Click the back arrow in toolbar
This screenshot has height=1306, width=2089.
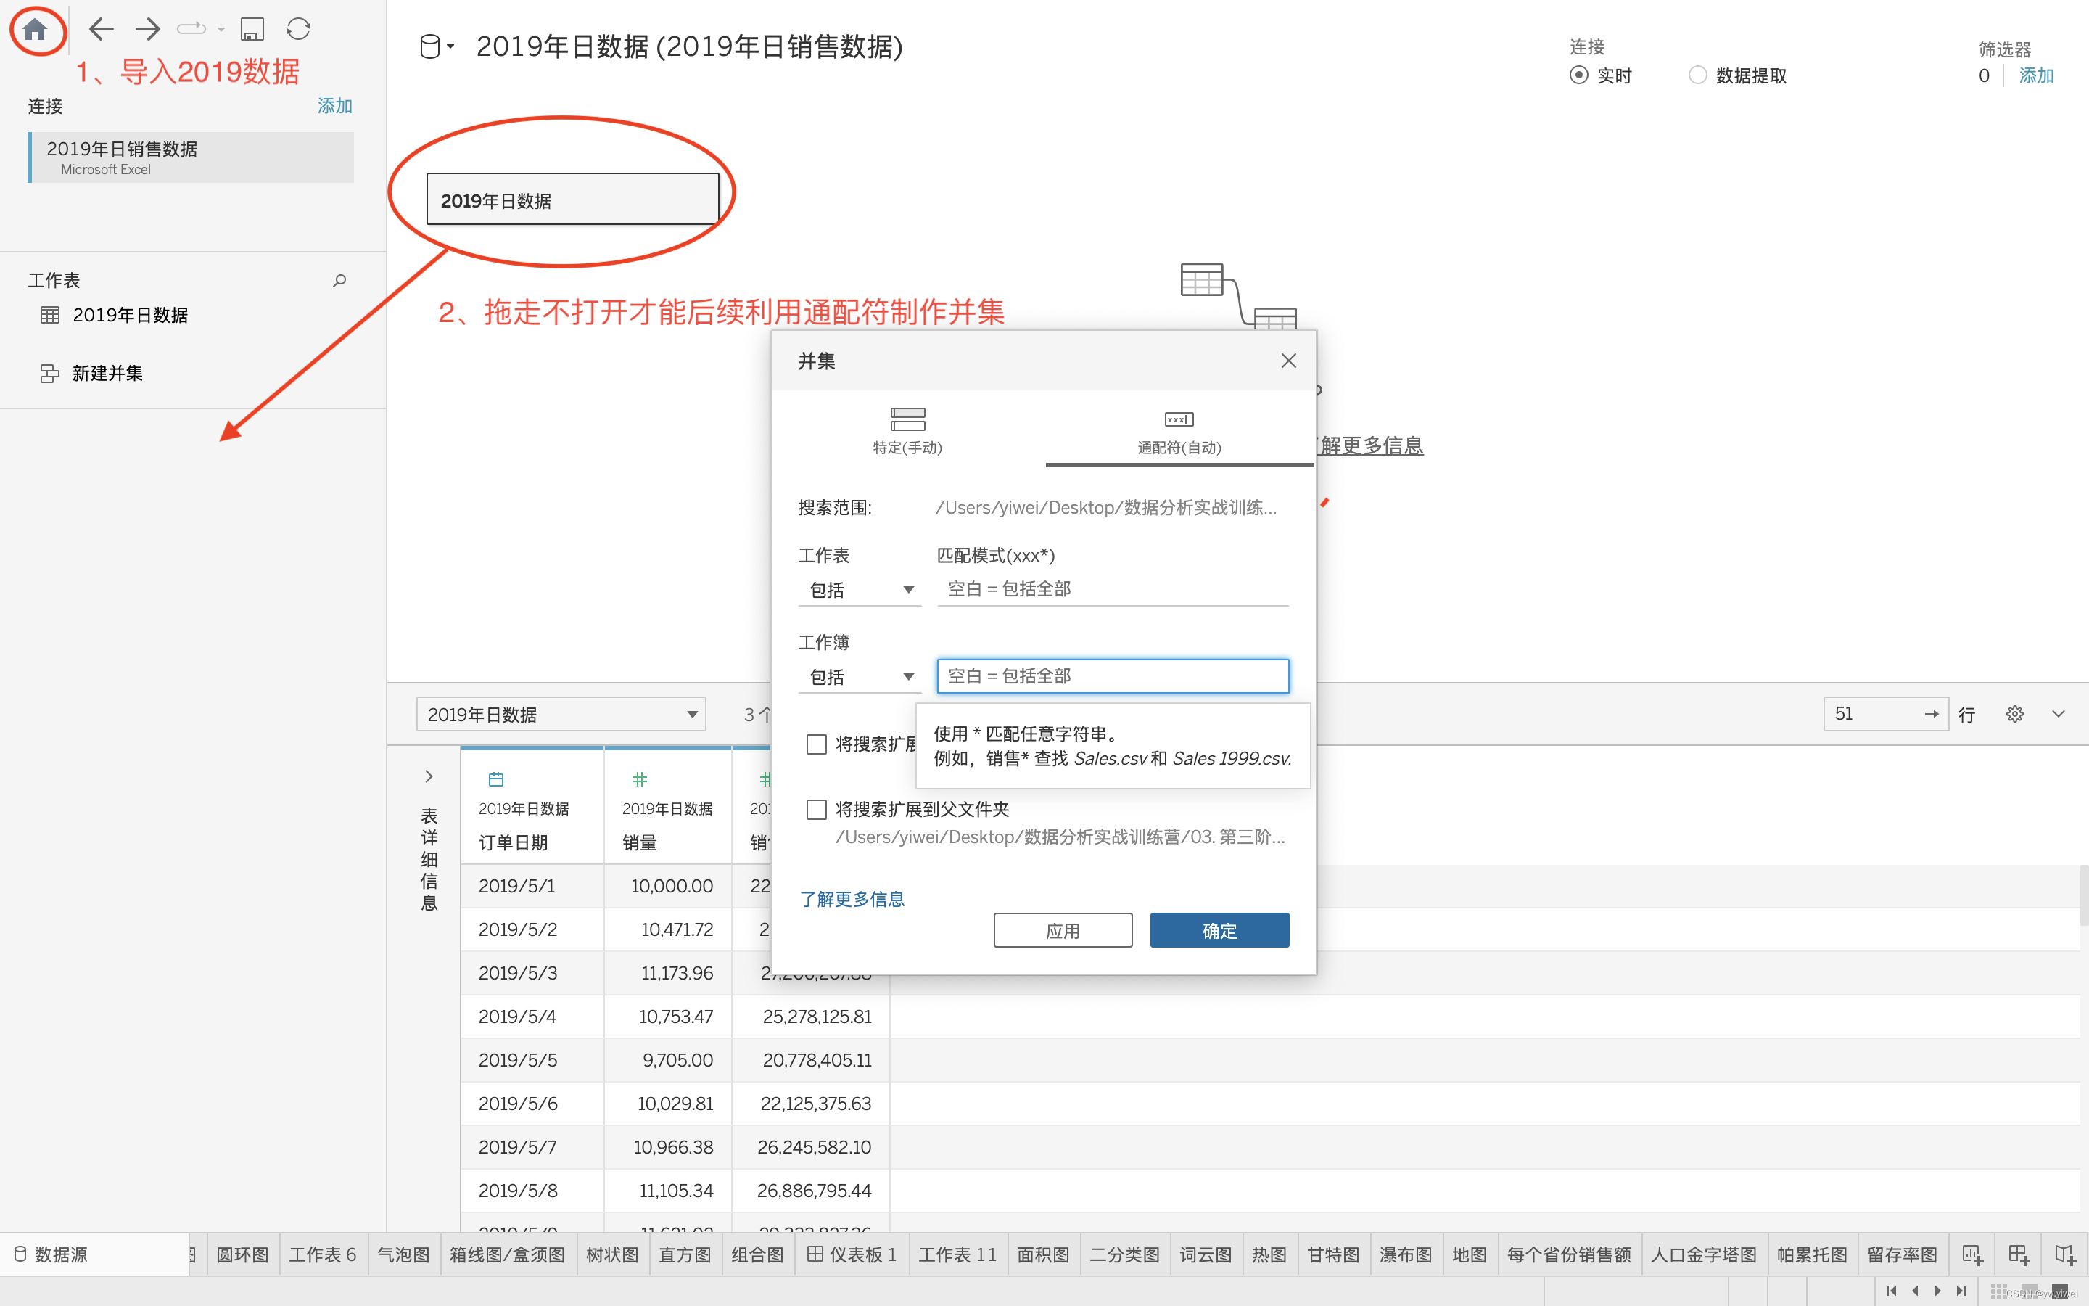click(x=101, y=29)
